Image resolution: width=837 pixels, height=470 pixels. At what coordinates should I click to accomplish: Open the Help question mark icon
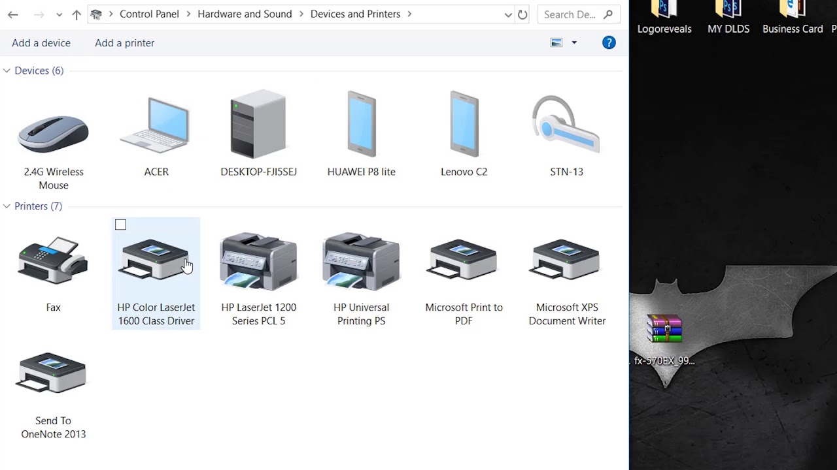click(609, 42)
